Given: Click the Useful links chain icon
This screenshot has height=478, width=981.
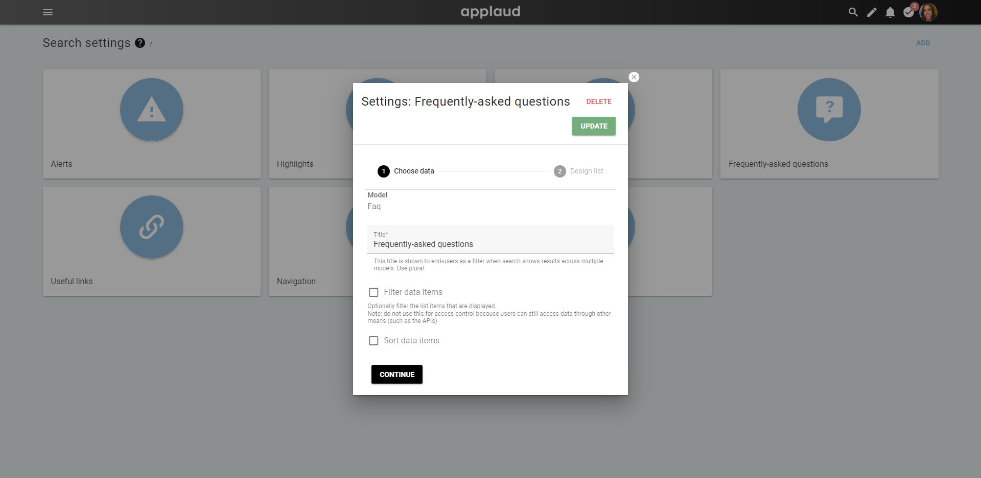Looking at the screenshot, I should [152, 227].
